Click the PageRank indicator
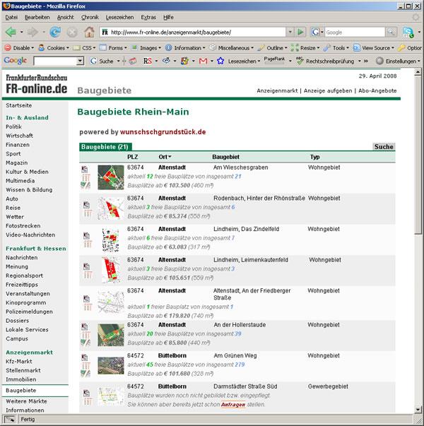This screenshot has height=426, width=424. (x=274, y=60)
